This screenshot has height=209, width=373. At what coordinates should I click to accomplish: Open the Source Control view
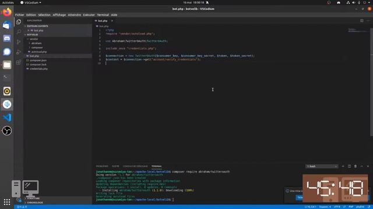(19, 42)
